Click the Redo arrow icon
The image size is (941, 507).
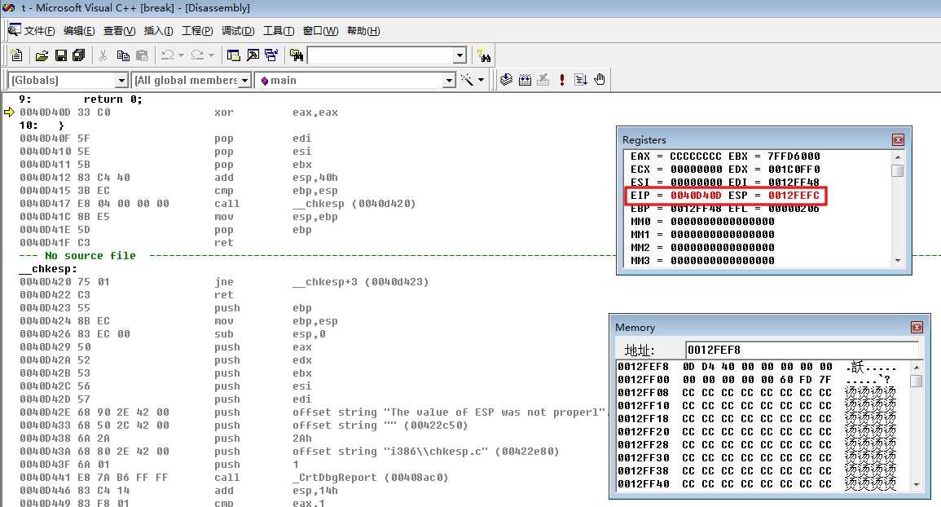197,56
